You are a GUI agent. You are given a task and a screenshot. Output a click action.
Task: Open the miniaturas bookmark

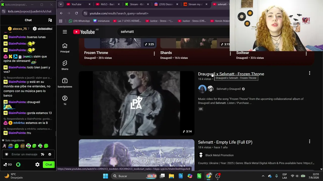[x=101, y=21]
